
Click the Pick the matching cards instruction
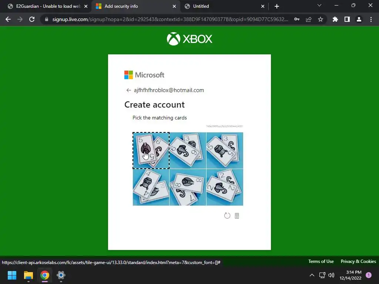160,118
